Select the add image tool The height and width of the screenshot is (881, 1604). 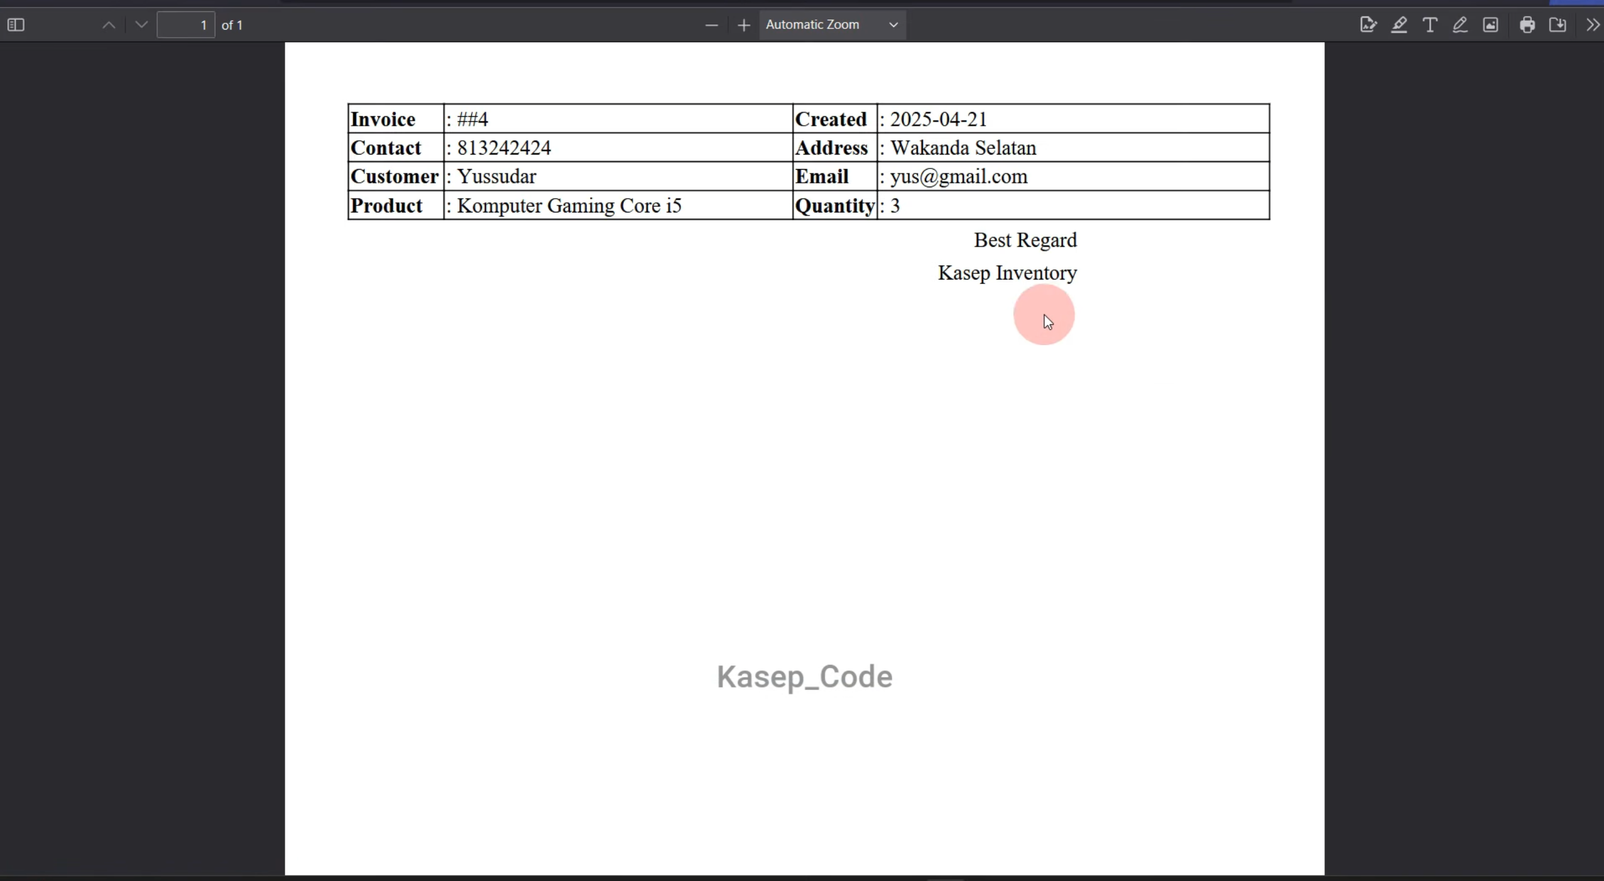coord(1491,25)
